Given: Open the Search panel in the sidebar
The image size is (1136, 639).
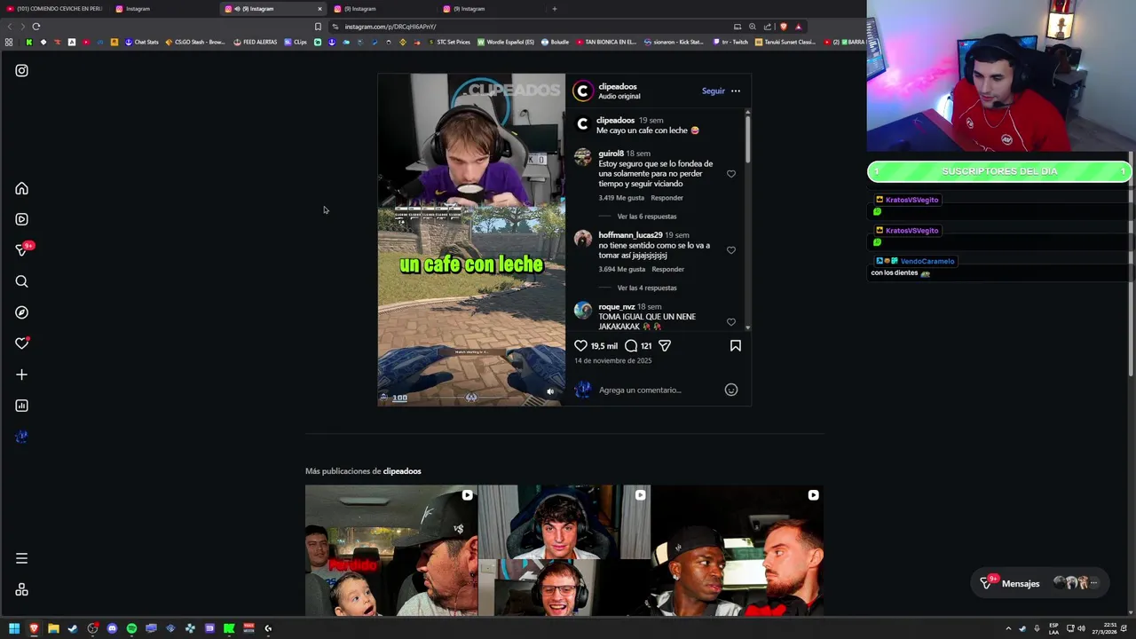Looking at the screenshot, I should pyautogui.click(x=21, y=281).
